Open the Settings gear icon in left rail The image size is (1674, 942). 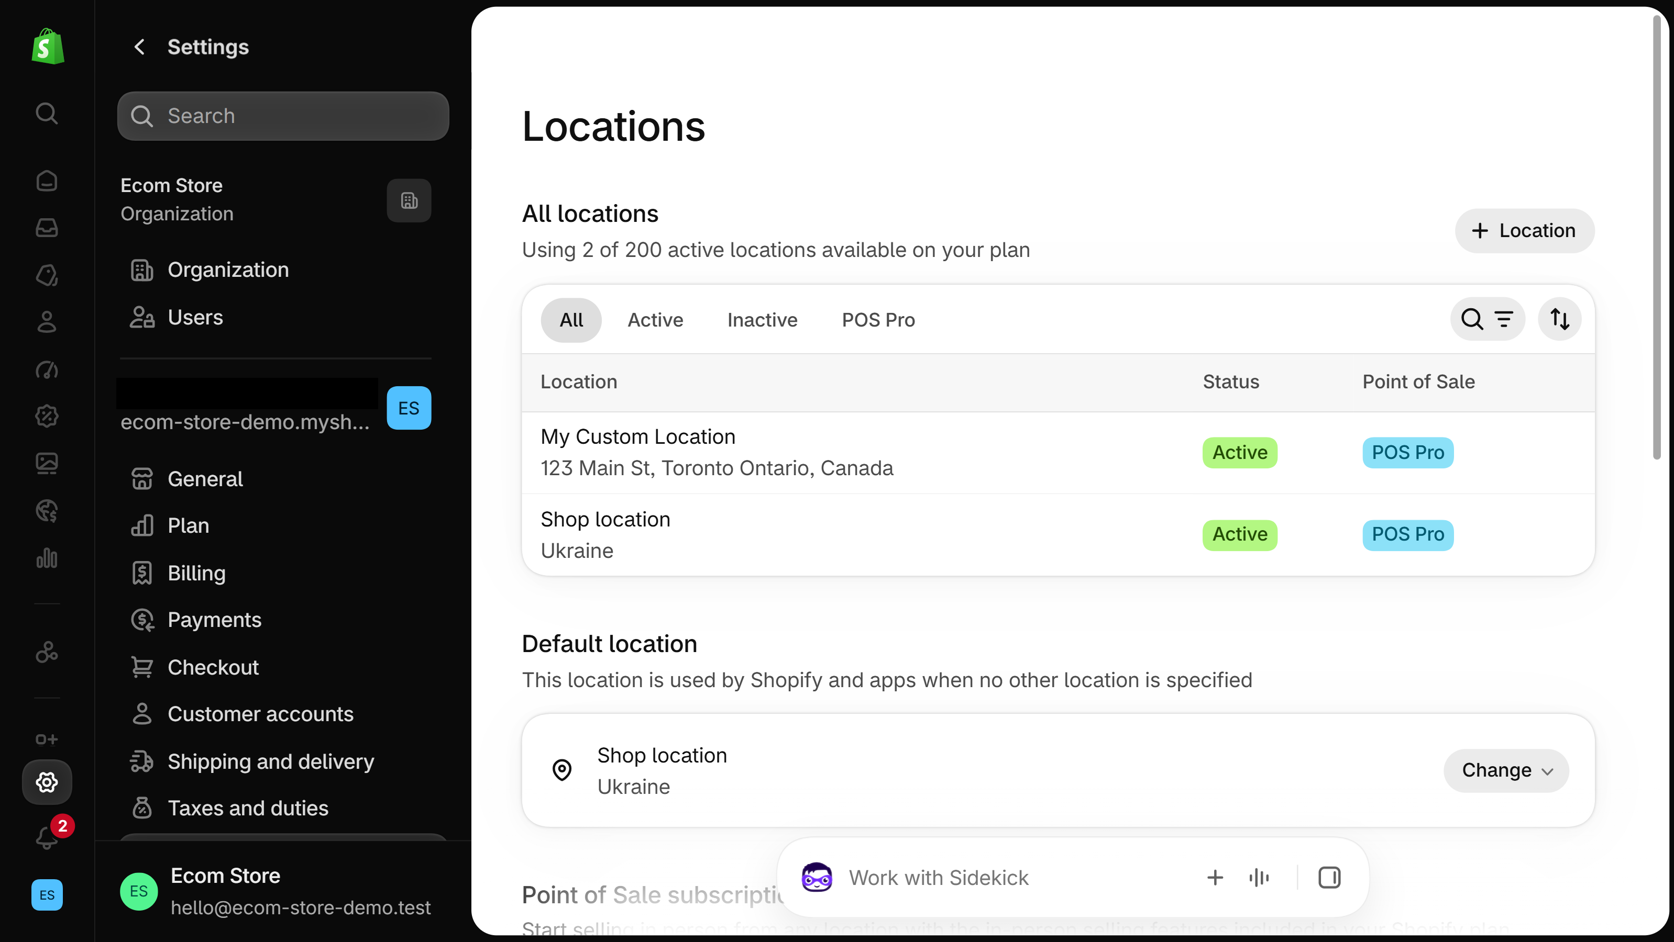click(47, 782)
